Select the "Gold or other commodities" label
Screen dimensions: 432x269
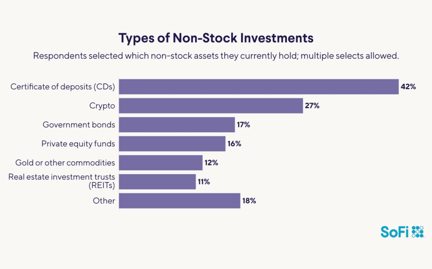[x=65, y=163]
